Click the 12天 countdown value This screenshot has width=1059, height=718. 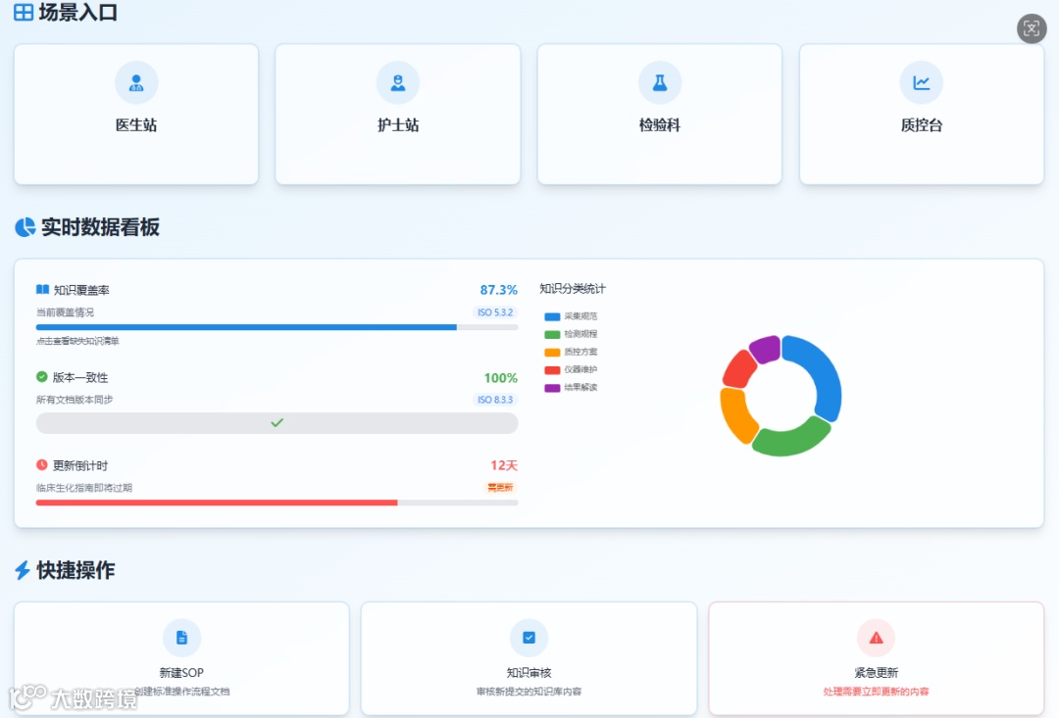pyautogui.click(x=504, y=465)
